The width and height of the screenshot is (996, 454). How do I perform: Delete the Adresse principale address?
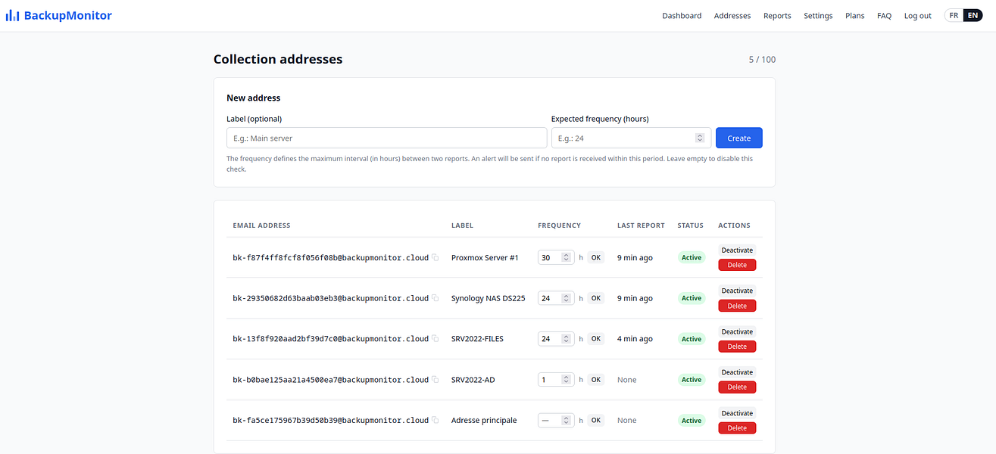click(737, 428)
